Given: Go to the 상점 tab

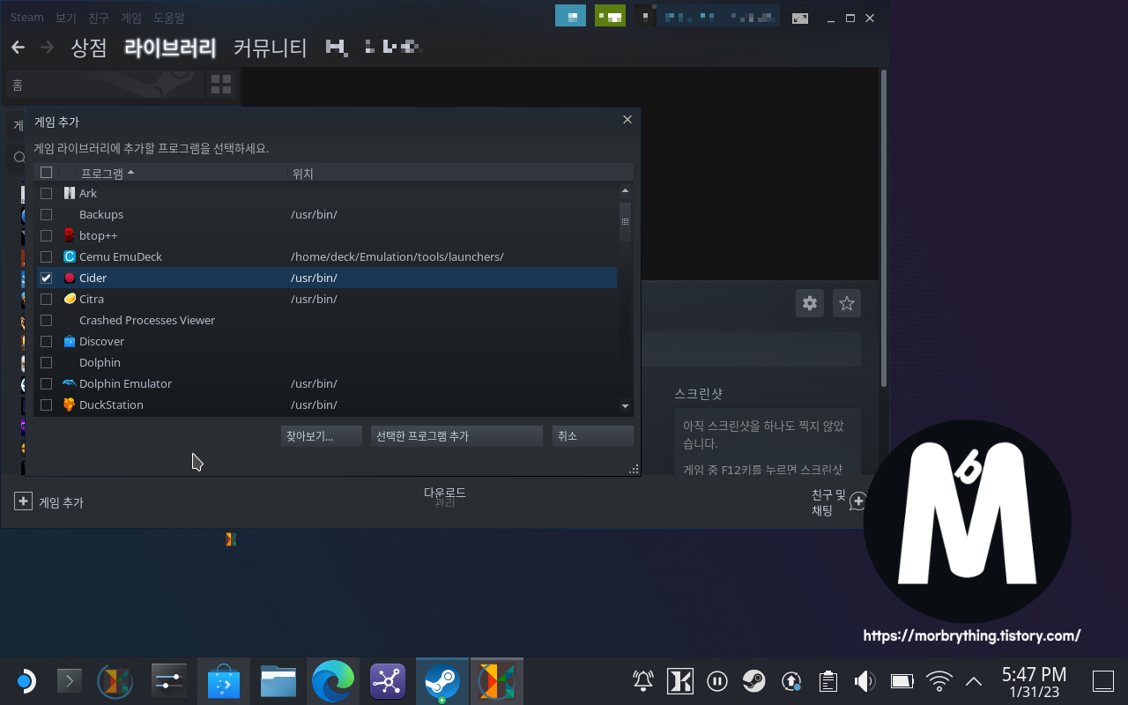Looking at the screenshot, I should pos(89,48).
